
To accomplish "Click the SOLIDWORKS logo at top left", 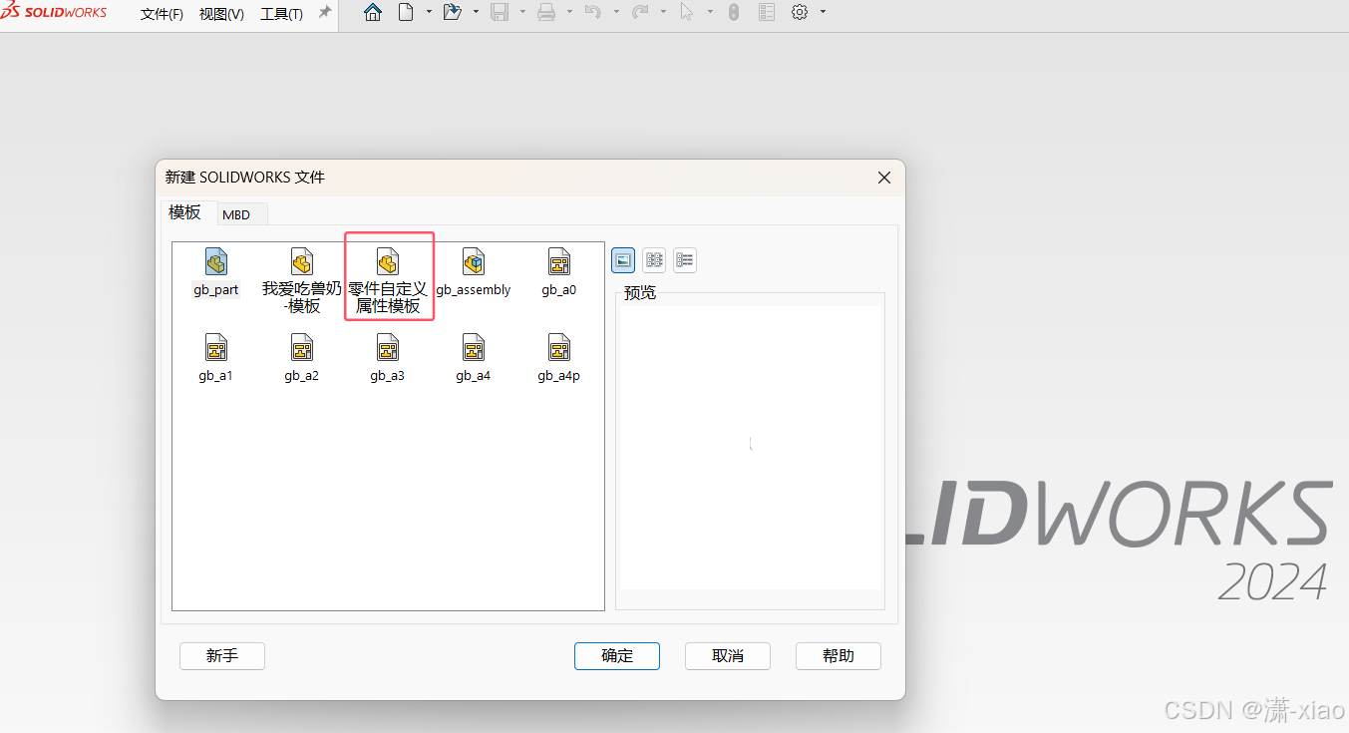I will click(54, 12).
